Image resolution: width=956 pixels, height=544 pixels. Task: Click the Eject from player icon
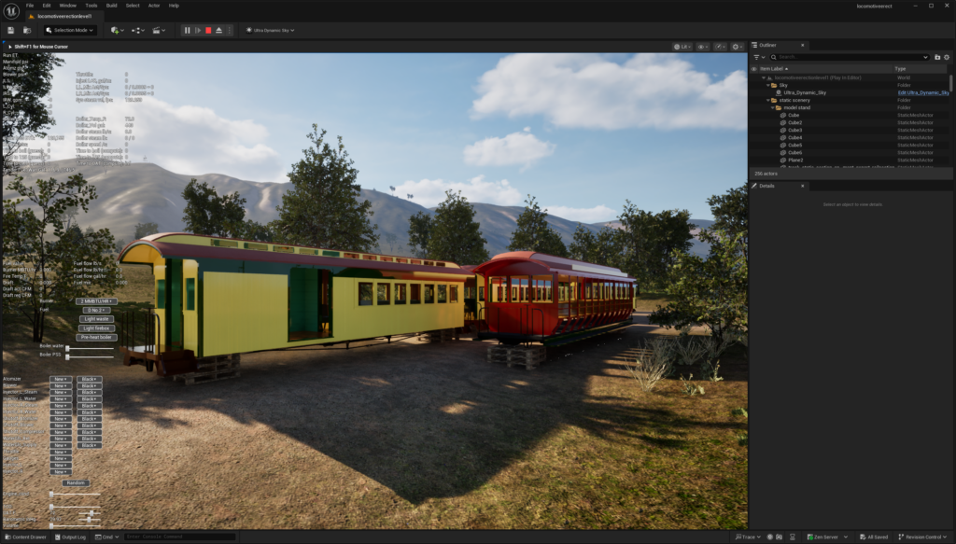218,30
